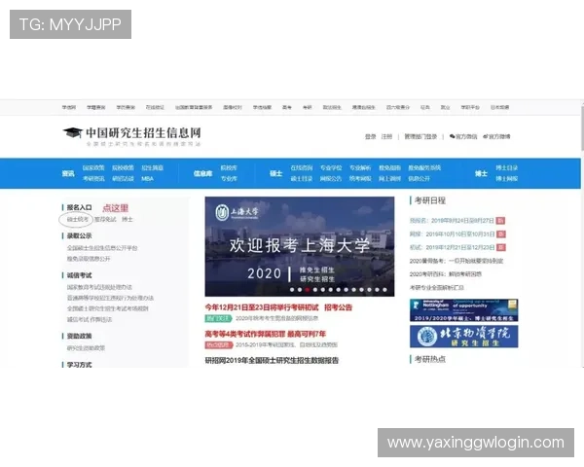Click 硕士目录 in the navigation bar
Viewport: 584px width, 467px height.
coord(302,179)
